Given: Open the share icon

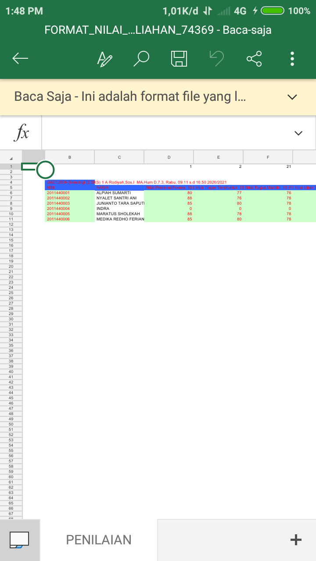Looking at the screenshot, I should [x=254, y=58].
